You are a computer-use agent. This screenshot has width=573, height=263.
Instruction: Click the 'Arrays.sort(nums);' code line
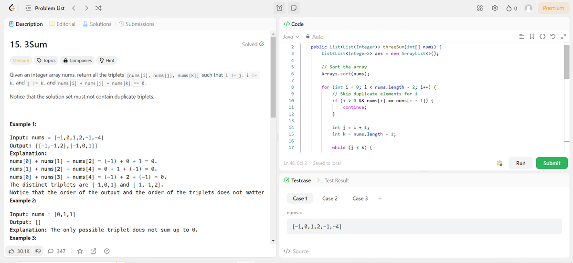click(x=345, y=74)
